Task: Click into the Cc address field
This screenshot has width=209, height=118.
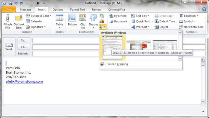Action: tap(119, 47)
